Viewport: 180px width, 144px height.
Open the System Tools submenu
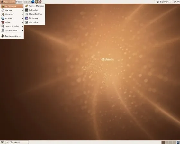[x=12, y=30]
